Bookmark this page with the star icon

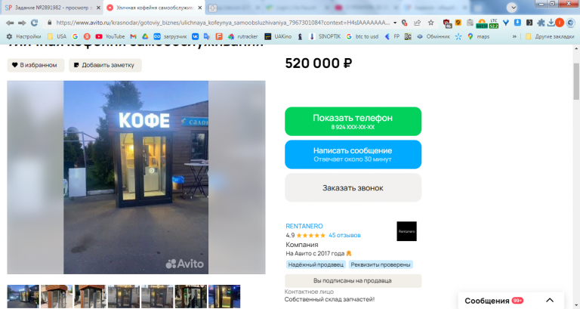(x=431, y=23)
